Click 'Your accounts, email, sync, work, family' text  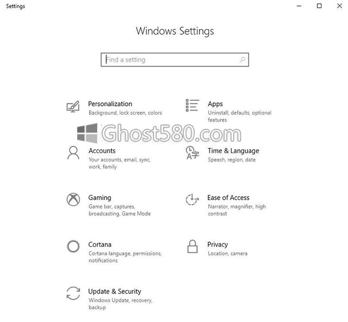120,163
